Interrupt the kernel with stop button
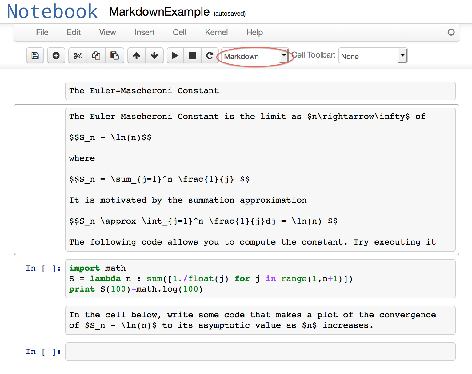 coord(192,56)
